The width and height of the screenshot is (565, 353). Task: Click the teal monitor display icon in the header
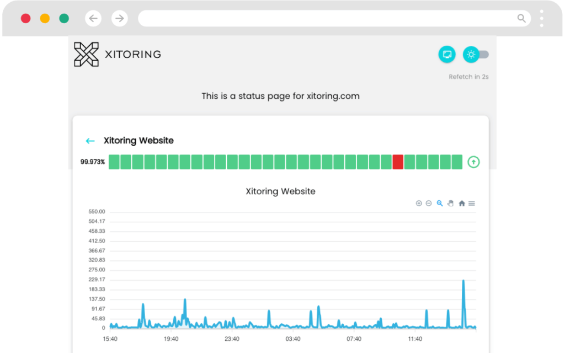click(x=447, y=54)
